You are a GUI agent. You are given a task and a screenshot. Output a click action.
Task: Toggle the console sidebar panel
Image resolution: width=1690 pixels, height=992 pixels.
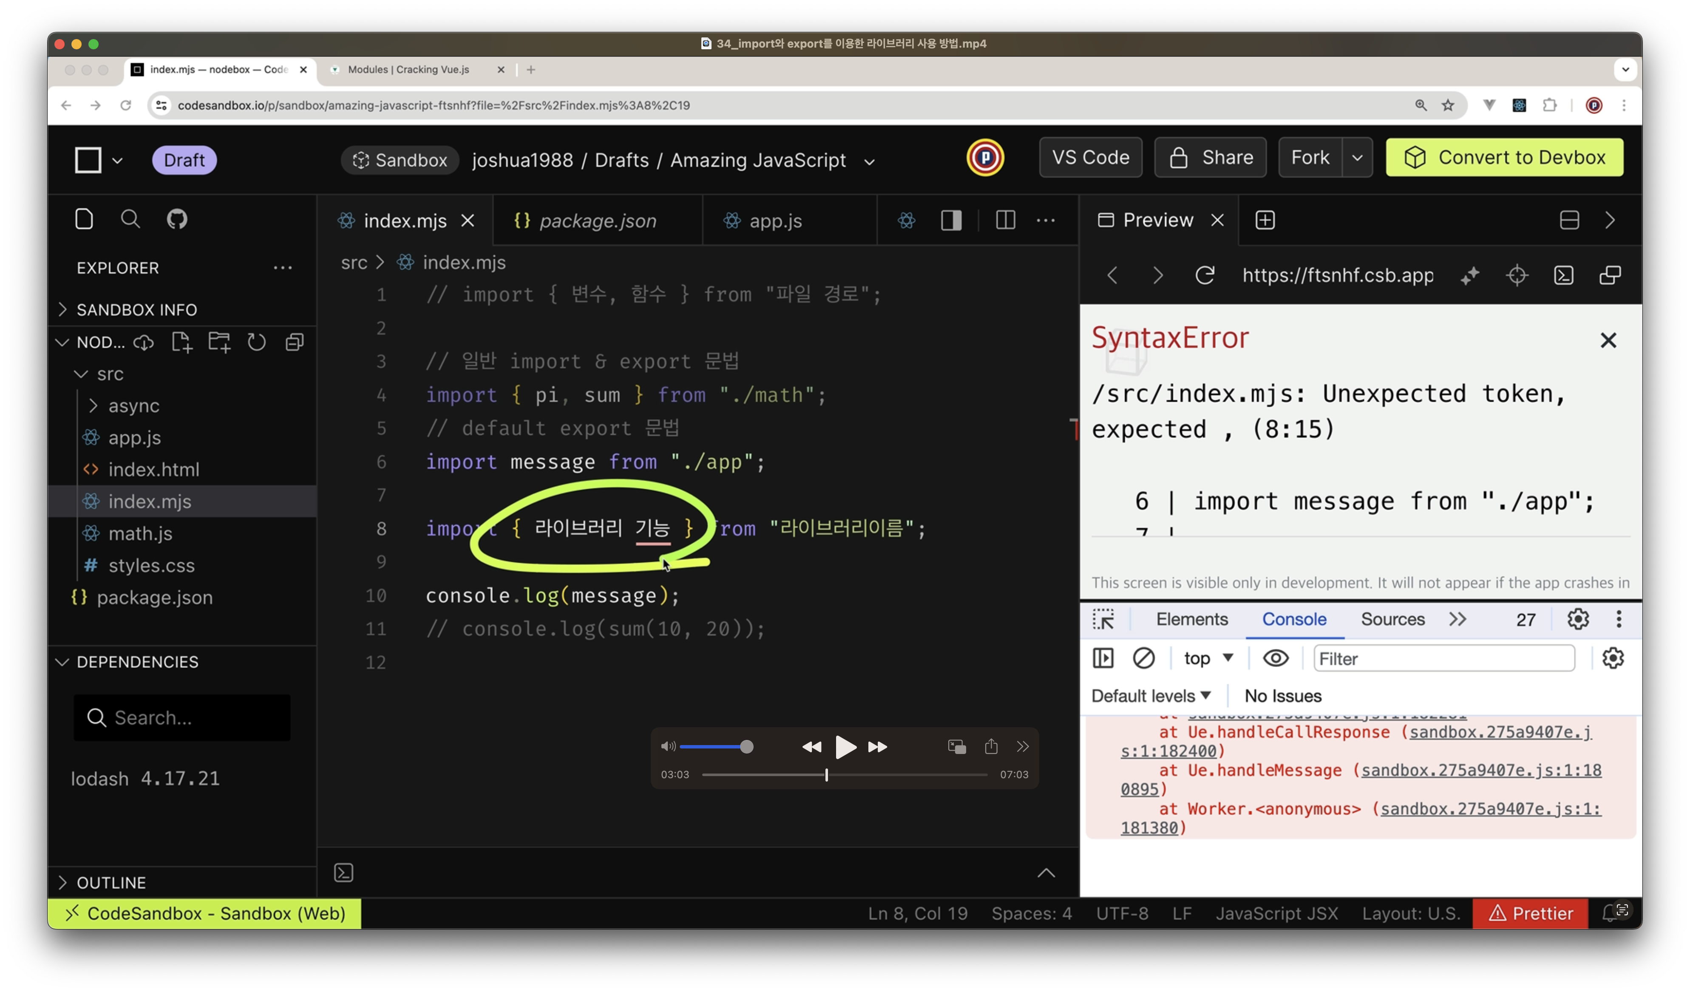click(x=1103, y=658)
